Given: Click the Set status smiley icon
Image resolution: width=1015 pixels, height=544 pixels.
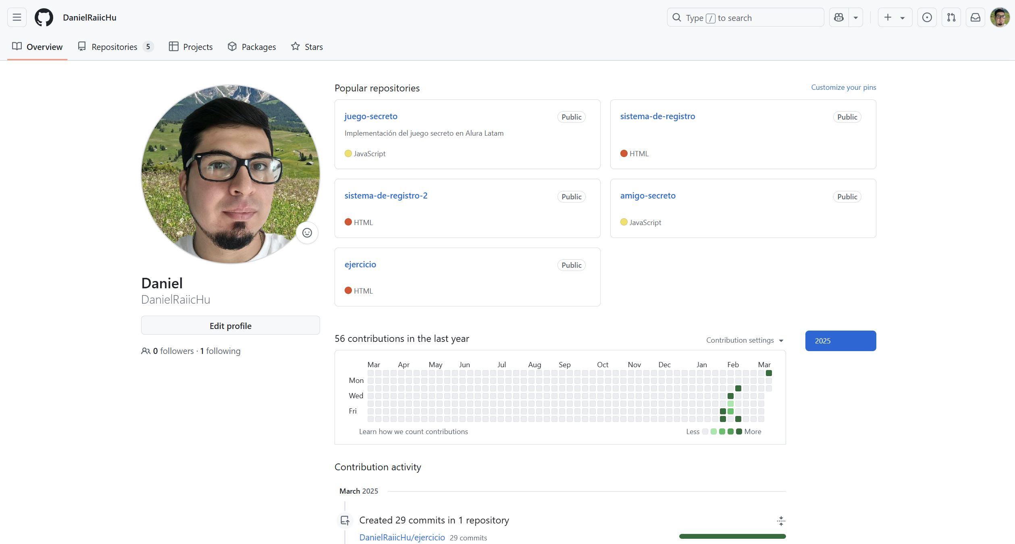Looking at the screenshot, I should pos(307,233).
